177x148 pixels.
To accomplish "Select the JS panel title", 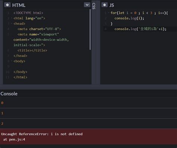I will click(112, 5).
